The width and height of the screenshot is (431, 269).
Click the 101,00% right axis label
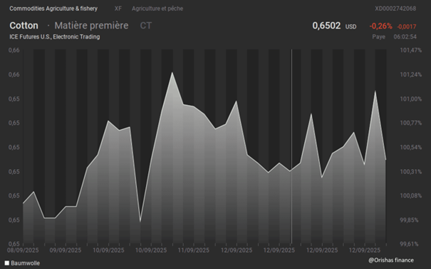pos(410,99)
